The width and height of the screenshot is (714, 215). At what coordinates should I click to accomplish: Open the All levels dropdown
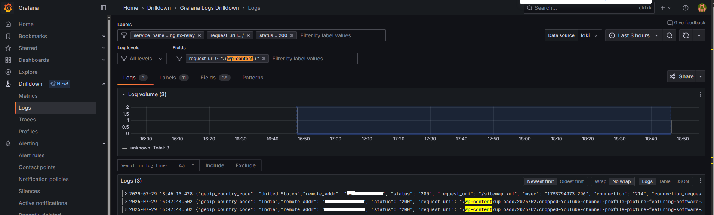(142, 59)
